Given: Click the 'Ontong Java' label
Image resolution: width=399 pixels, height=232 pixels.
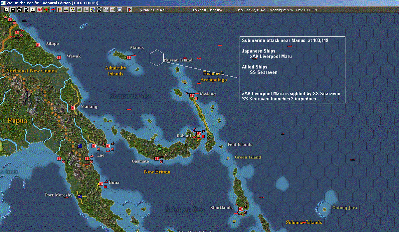Looking at the screenshot, I should [344, 208].
